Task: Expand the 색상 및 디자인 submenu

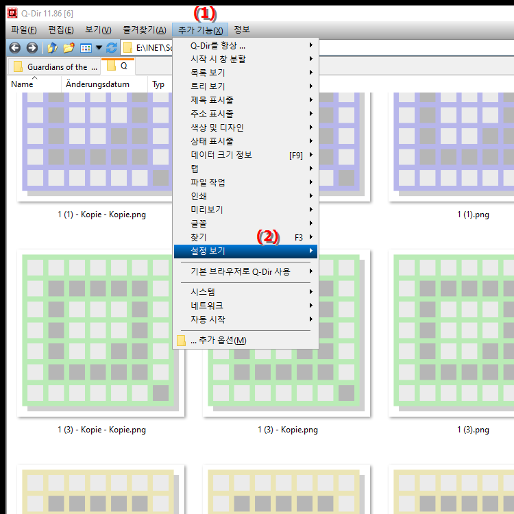Action: pyautogui.click(x=245, y=127)
